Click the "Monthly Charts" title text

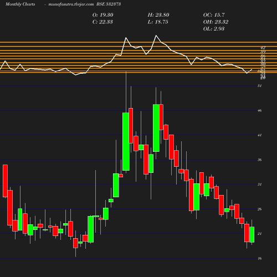pyautogui.click(x=20, y=4)
